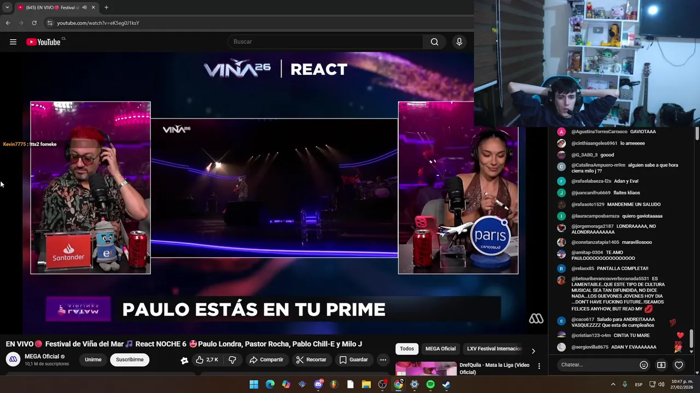Image resolution: width=700 pixels, height=393 pixels.
Task: Click the Suscribirme button
Action: pos(130,360)
